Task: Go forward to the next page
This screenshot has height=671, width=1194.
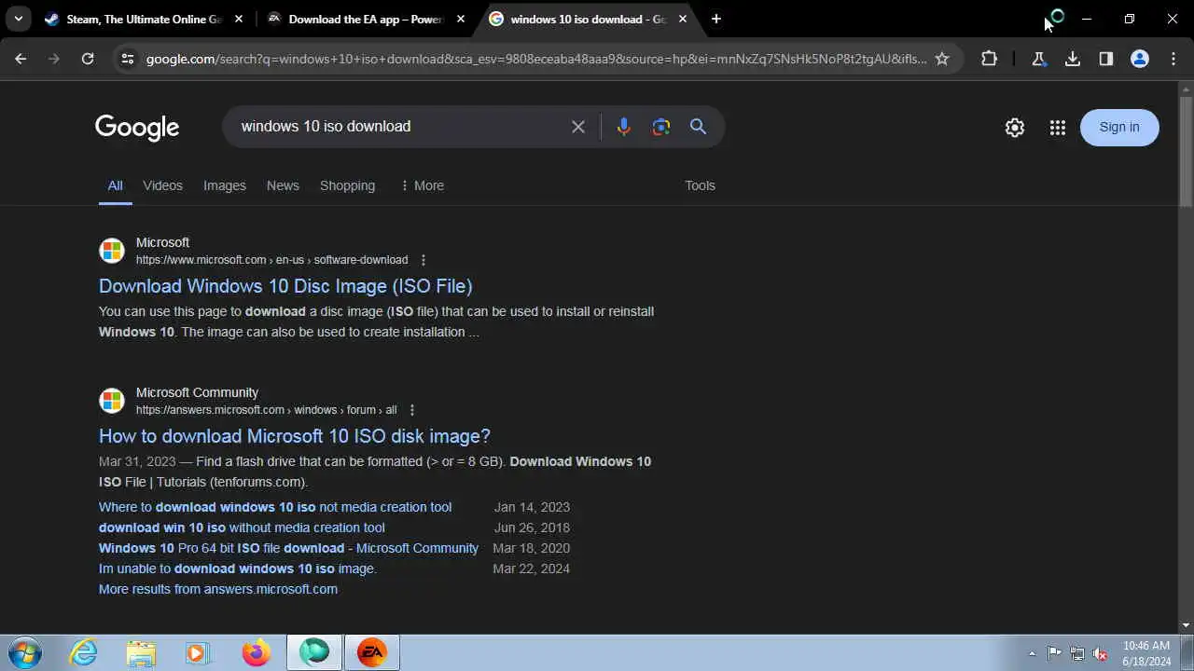Action: tap(54, 59)
